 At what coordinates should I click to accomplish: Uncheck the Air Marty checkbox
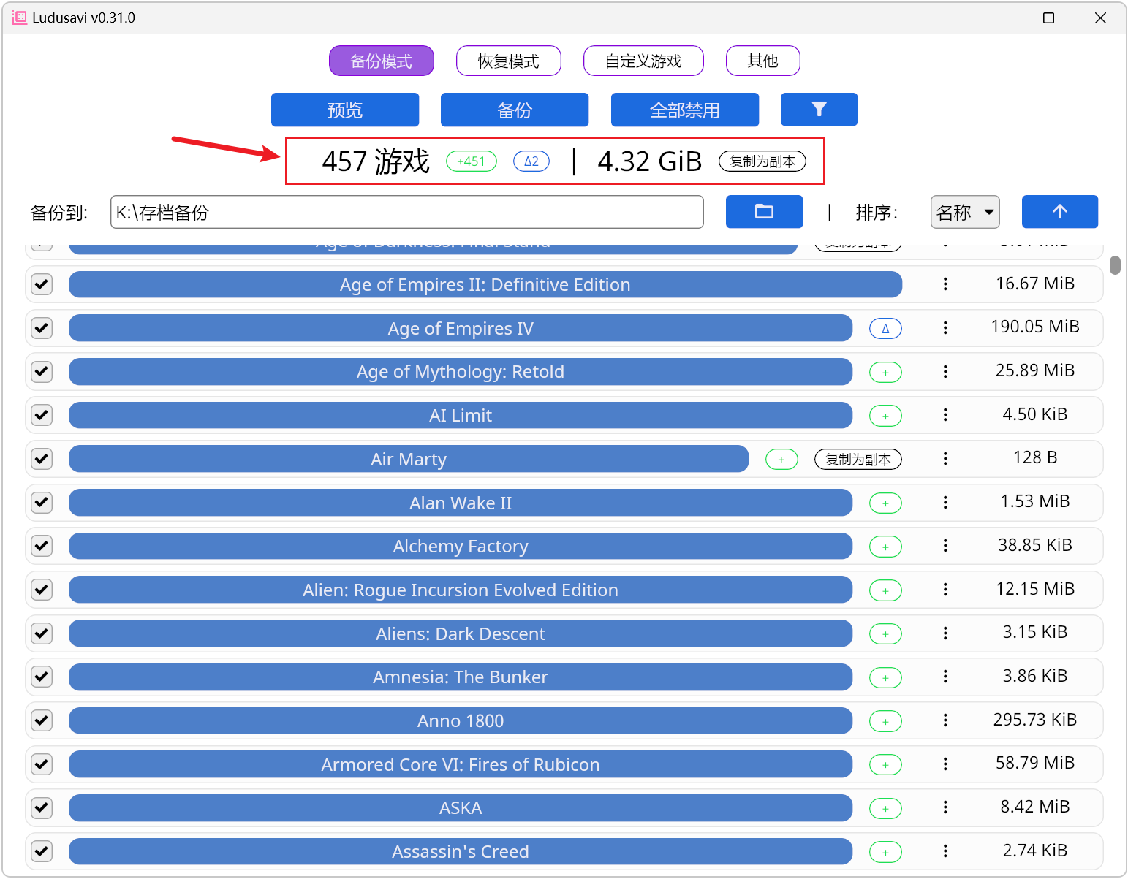click(42, 459)
